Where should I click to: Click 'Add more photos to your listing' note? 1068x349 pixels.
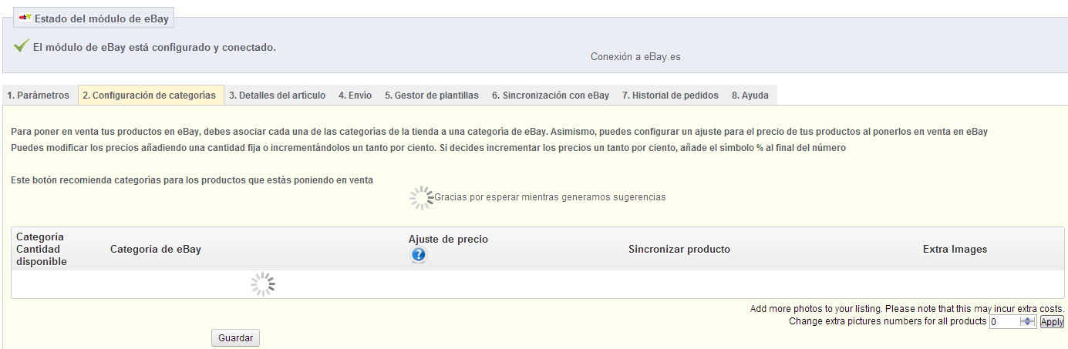(x=907, y=309)
